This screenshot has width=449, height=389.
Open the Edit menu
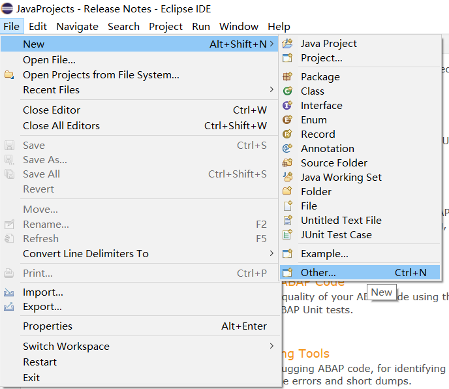tap(37, 27)
